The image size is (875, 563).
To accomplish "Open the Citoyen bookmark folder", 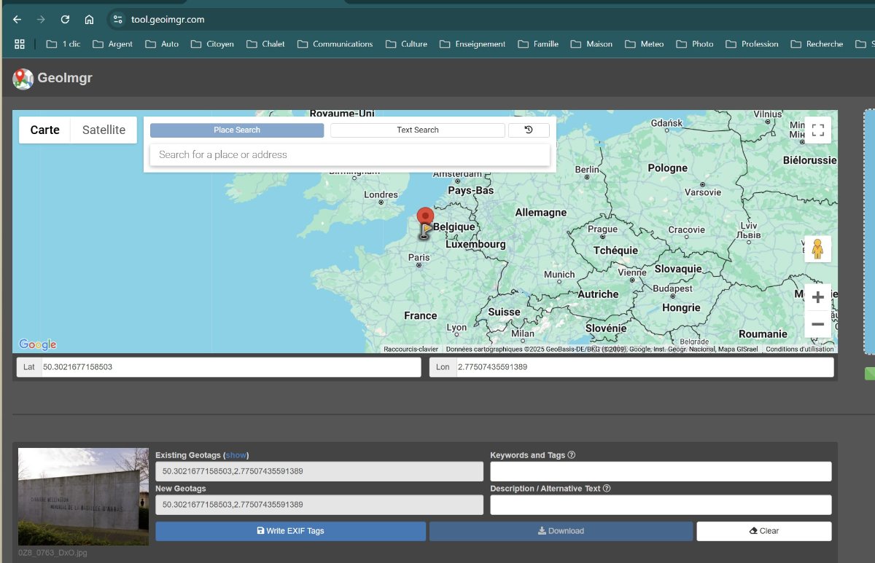I will pyautogui.click(x=212, y=44).
